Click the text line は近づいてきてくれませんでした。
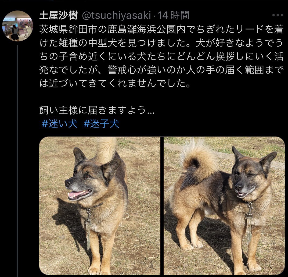288x277 pixels. coord(115,83)
